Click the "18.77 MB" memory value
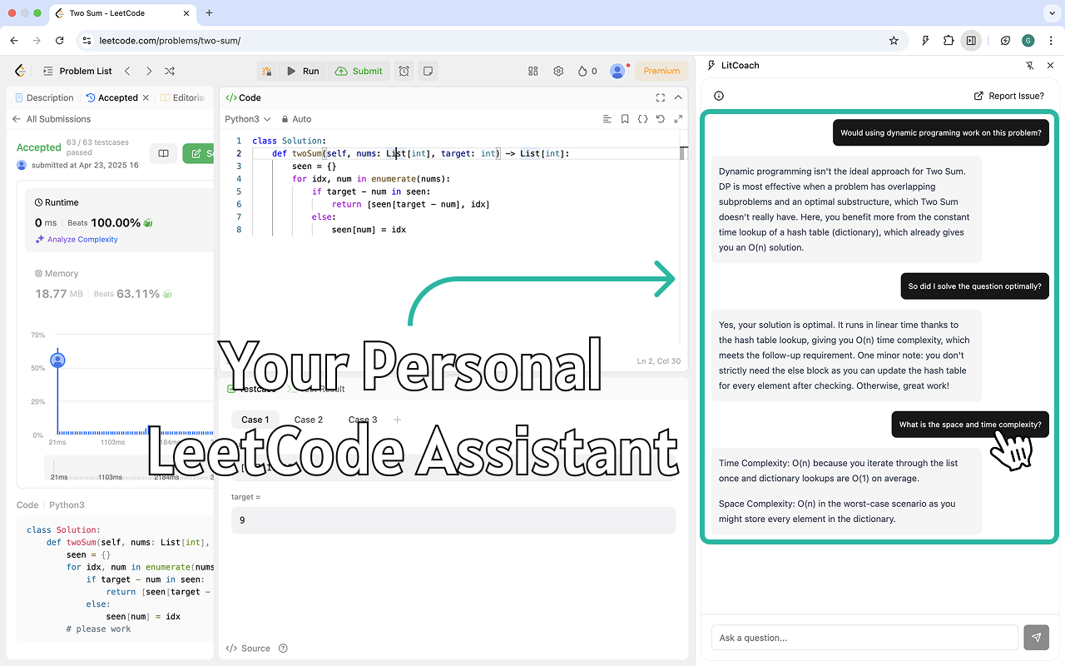Viewport: 1065px width, 666px height. tap(59, 294)
